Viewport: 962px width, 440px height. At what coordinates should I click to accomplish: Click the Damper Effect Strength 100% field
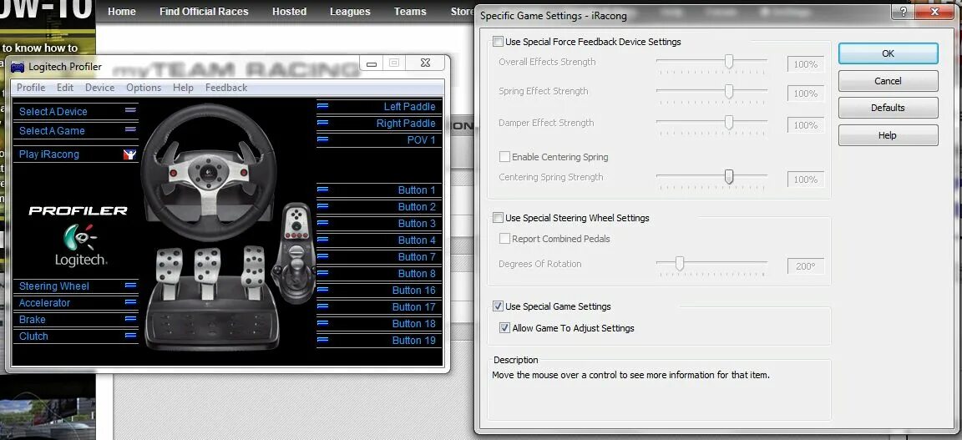[806, 125]
